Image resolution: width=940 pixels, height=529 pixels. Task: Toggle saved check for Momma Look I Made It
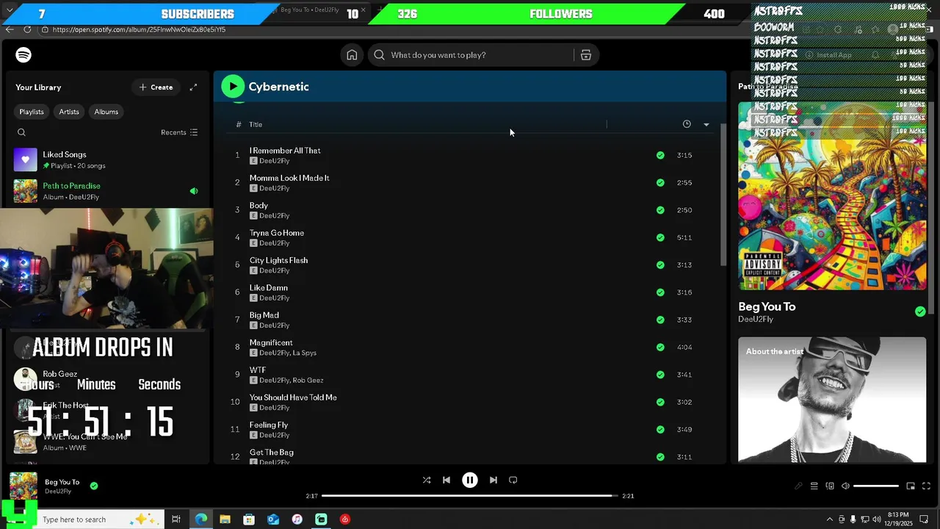[660, 182]
